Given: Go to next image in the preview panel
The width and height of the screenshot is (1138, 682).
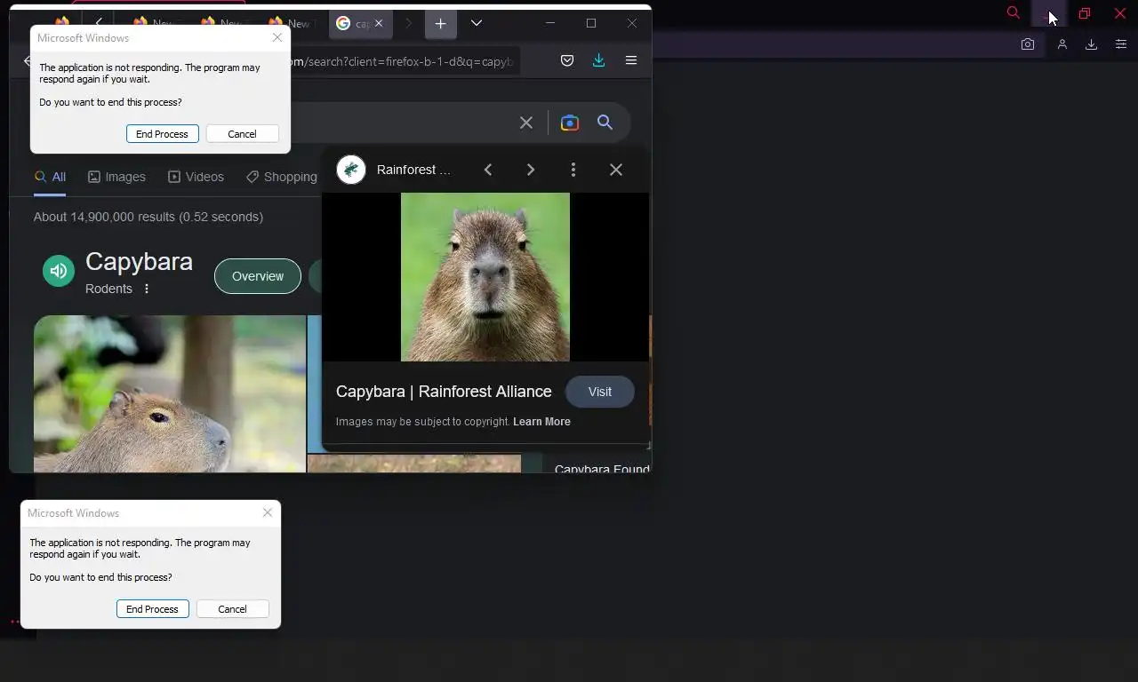Looking at the screenshot, I should point(531,170).
